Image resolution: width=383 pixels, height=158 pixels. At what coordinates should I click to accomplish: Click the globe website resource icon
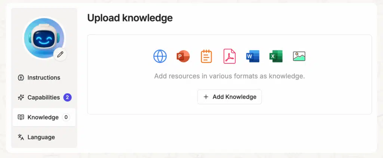point(160,56)
